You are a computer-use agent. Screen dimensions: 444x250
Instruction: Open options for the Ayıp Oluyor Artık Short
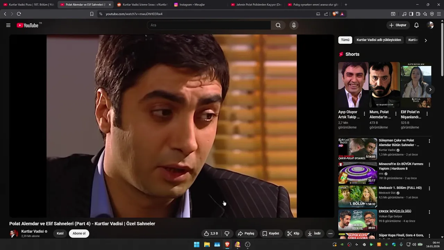click(364, 114)
